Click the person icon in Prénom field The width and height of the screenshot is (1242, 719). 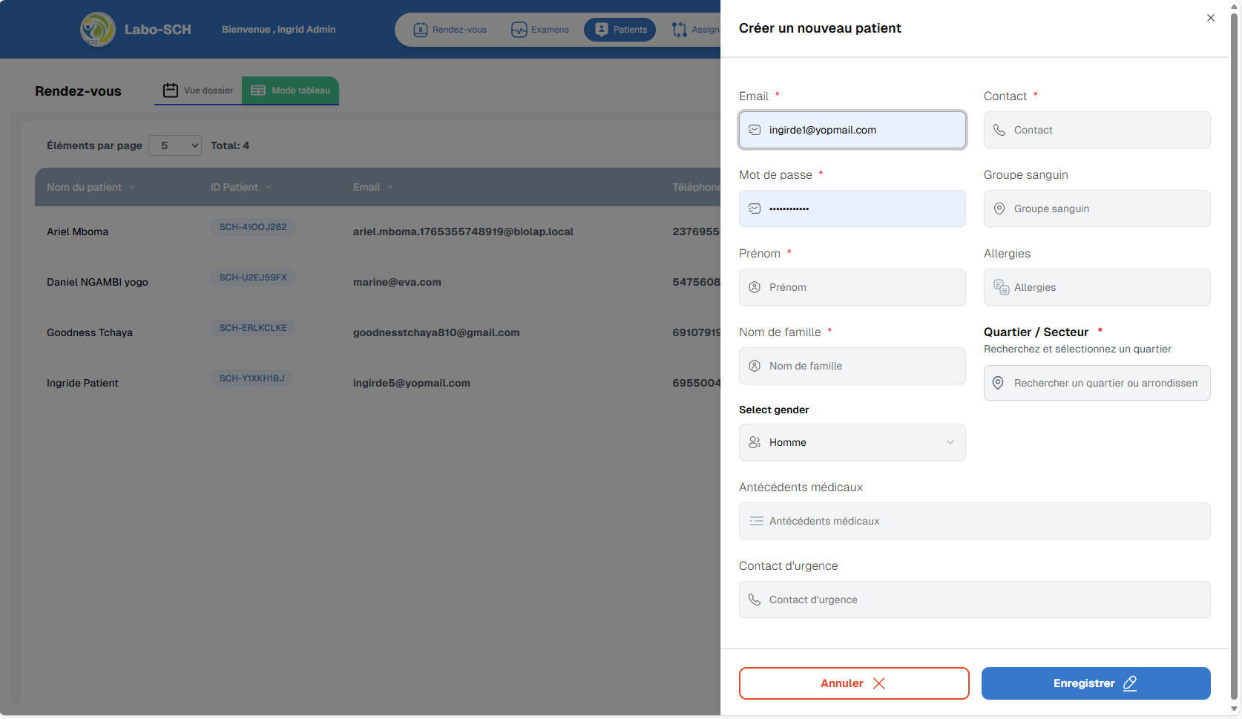pos(755,287)
